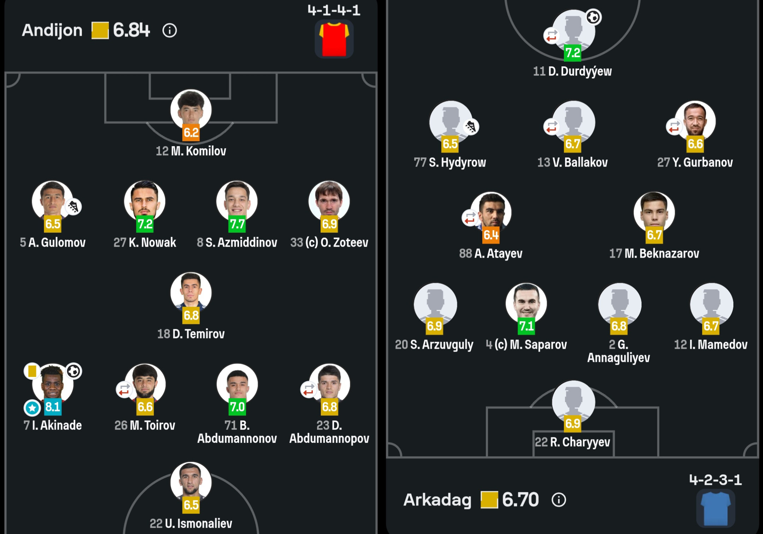Select goalkeeper R. Charyyev's name label
Image resolution: width=763 pixels, height=534 pixels.
coord(572,442)
